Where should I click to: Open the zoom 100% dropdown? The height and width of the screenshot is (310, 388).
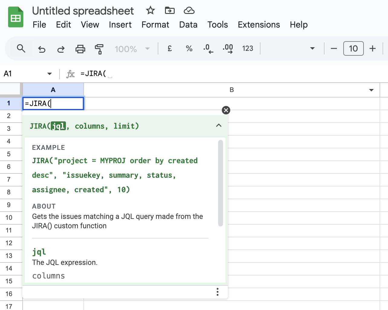(132, 49)
